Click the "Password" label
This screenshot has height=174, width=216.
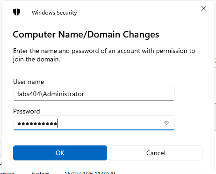[27, 111]
